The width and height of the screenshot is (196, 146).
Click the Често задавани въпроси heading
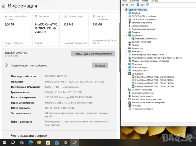point(29,136)
